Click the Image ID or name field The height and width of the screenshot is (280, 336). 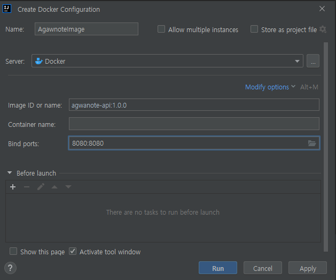click(x=194, y=105)
